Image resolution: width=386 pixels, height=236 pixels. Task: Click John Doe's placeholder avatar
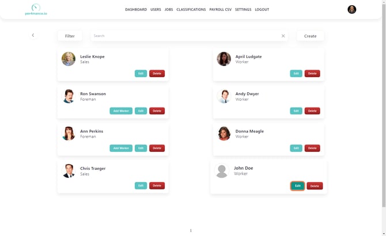click(x=222, y=171)
